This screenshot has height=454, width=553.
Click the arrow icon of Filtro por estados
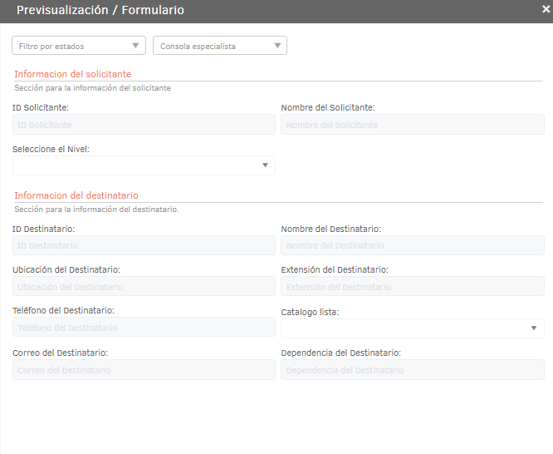click(x=135, y=46)
